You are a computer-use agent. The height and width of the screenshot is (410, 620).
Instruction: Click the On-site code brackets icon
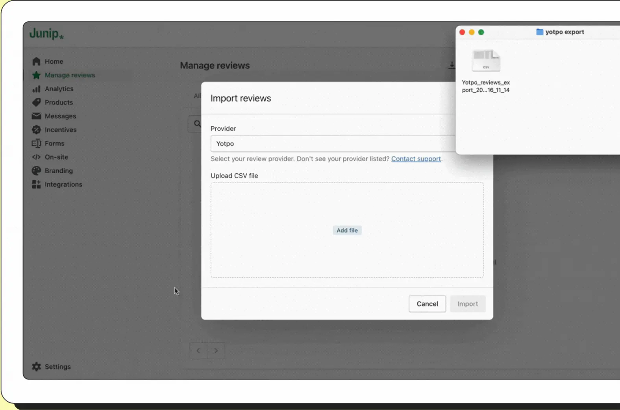coord(36,157)
